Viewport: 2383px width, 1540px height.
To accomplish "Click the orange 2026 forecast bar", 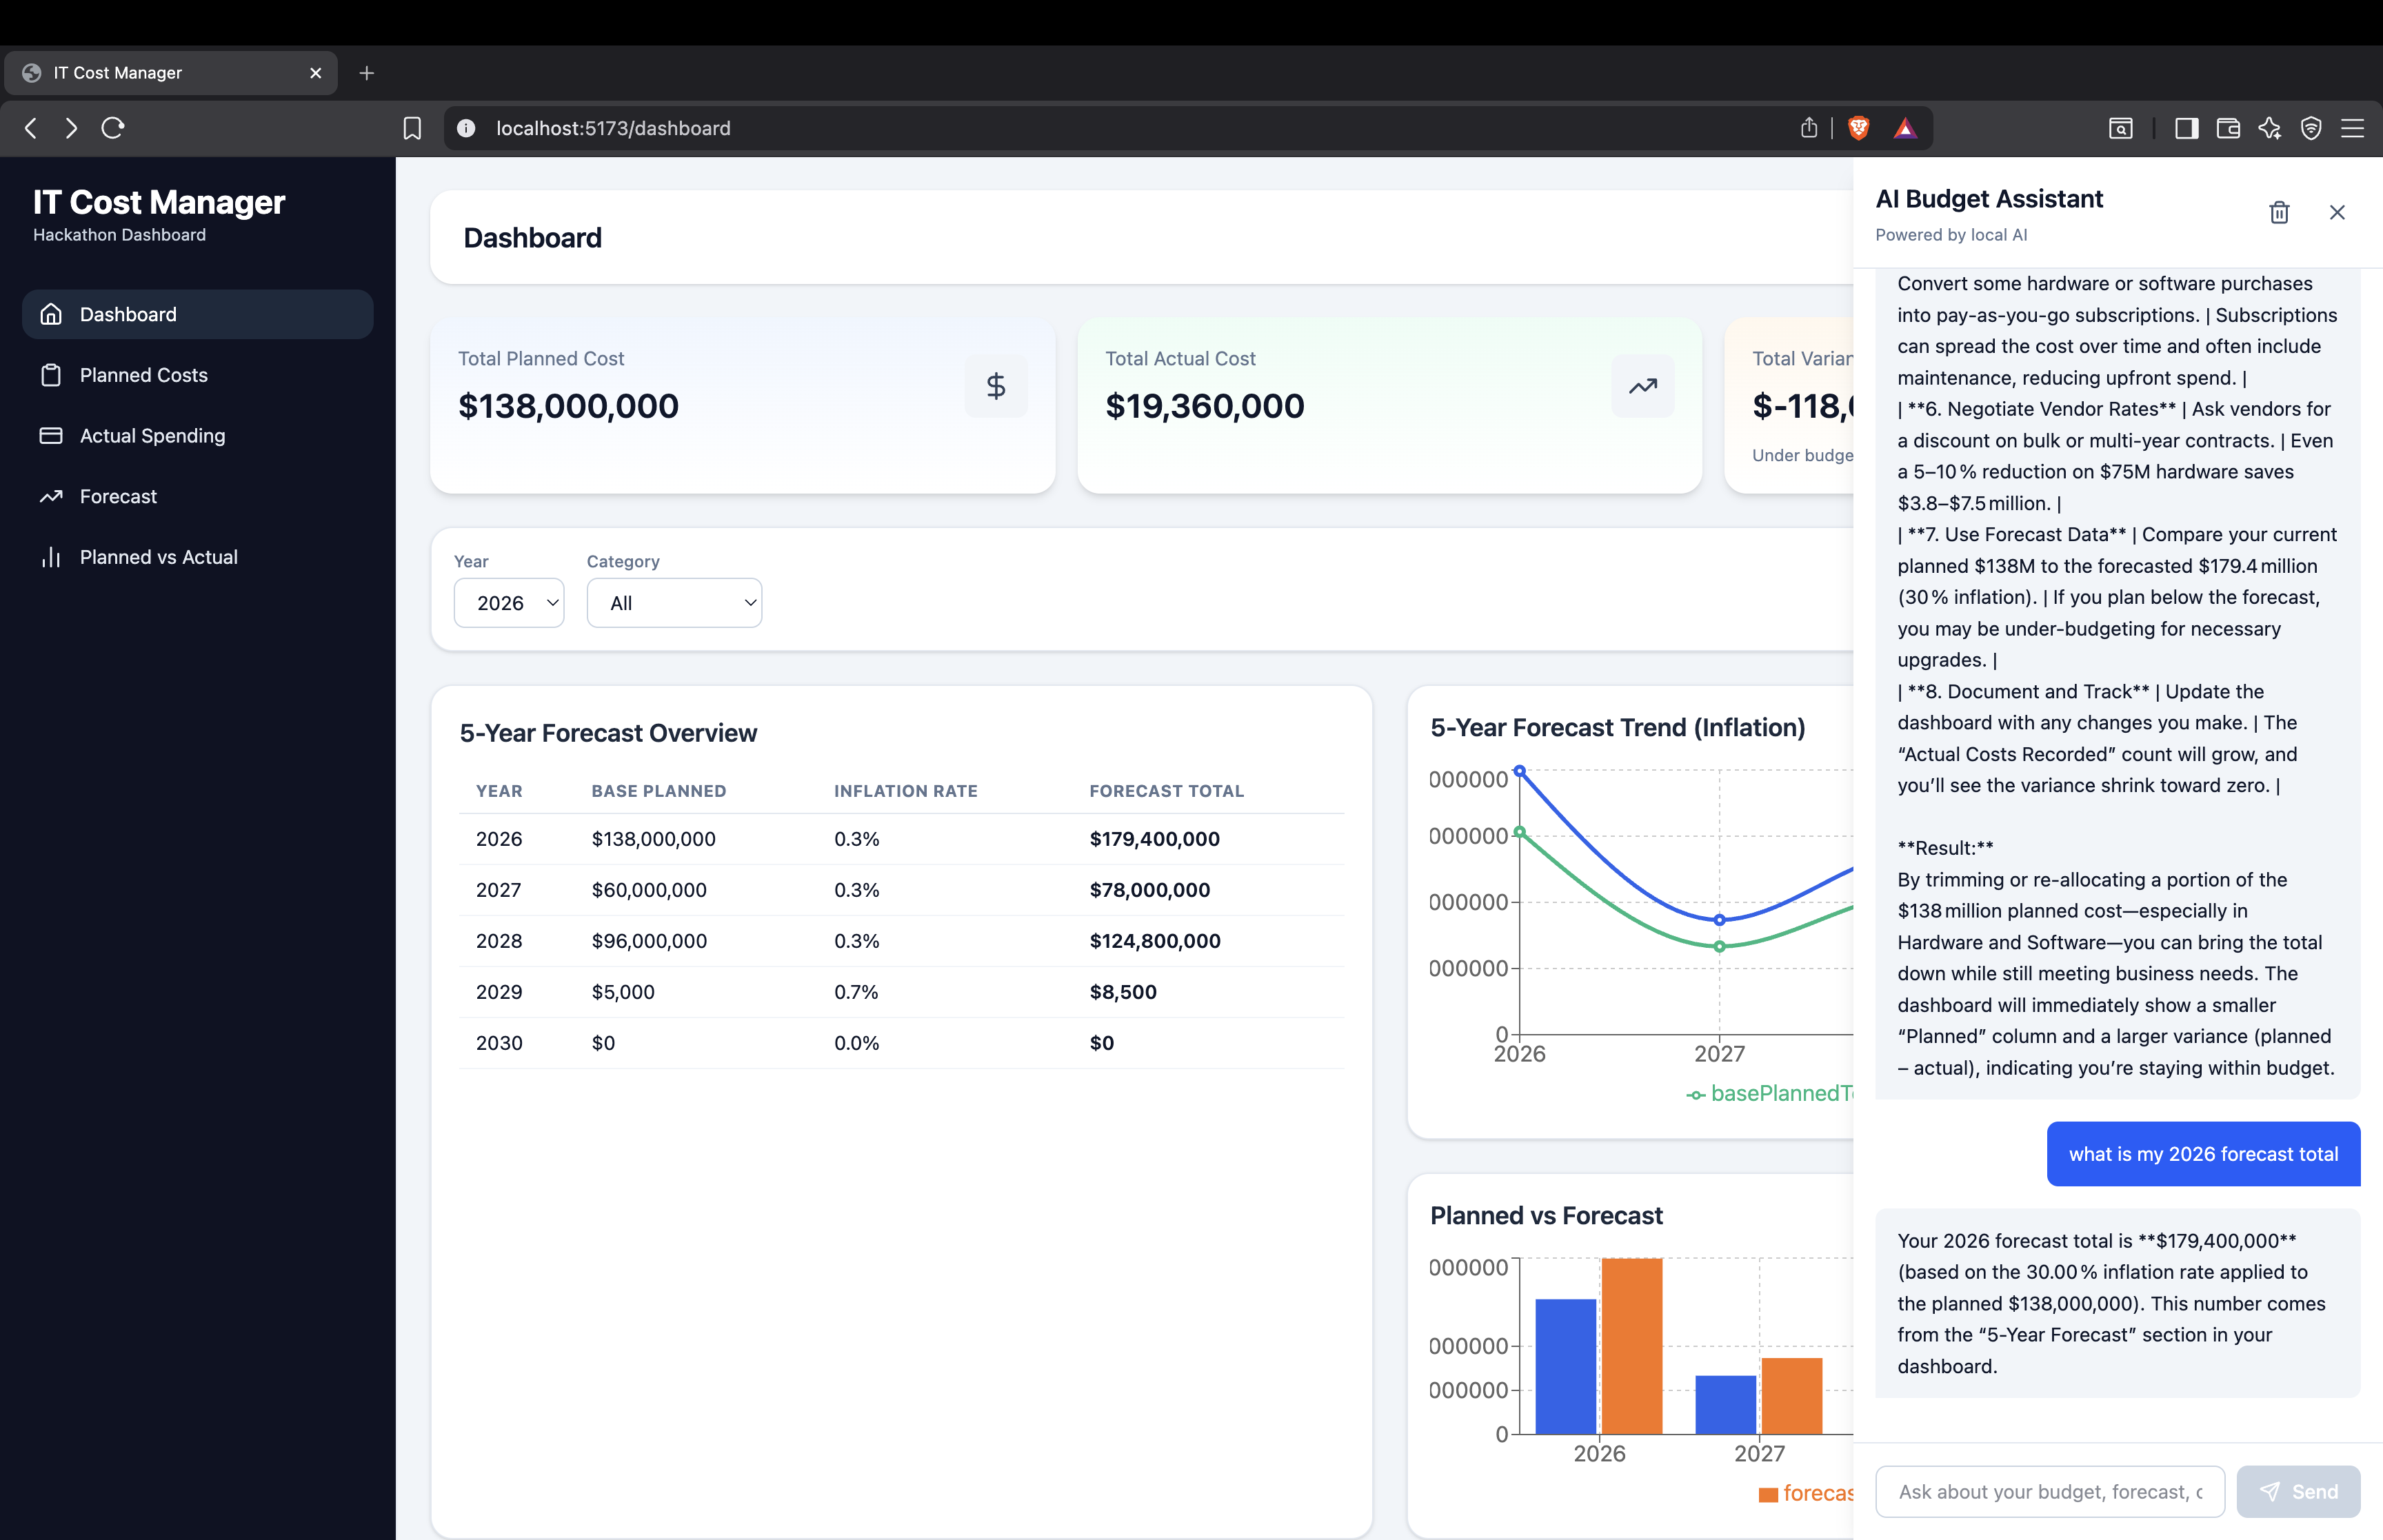I will tap(1631, 1345).
